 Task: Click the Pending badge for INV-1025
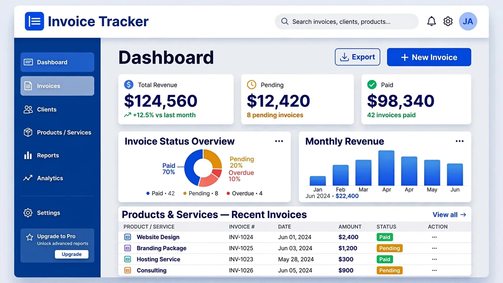coord(390,248)
